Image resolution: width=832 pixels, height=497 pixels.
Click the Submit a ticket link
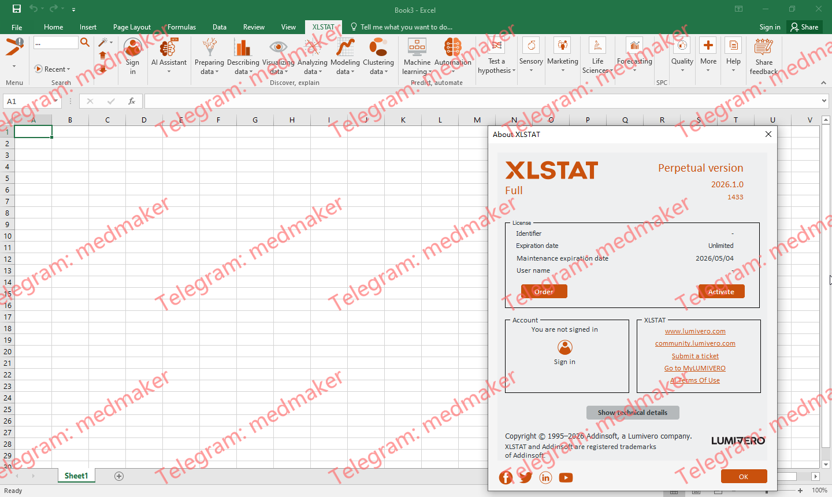click(x=695, y=356)
